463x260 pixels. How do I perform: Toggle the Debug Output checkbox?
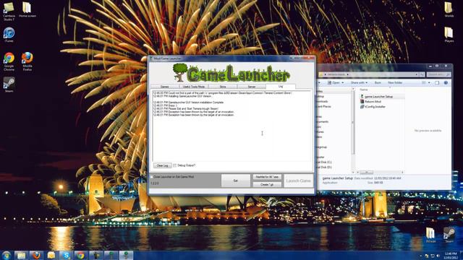coord(175,165)
